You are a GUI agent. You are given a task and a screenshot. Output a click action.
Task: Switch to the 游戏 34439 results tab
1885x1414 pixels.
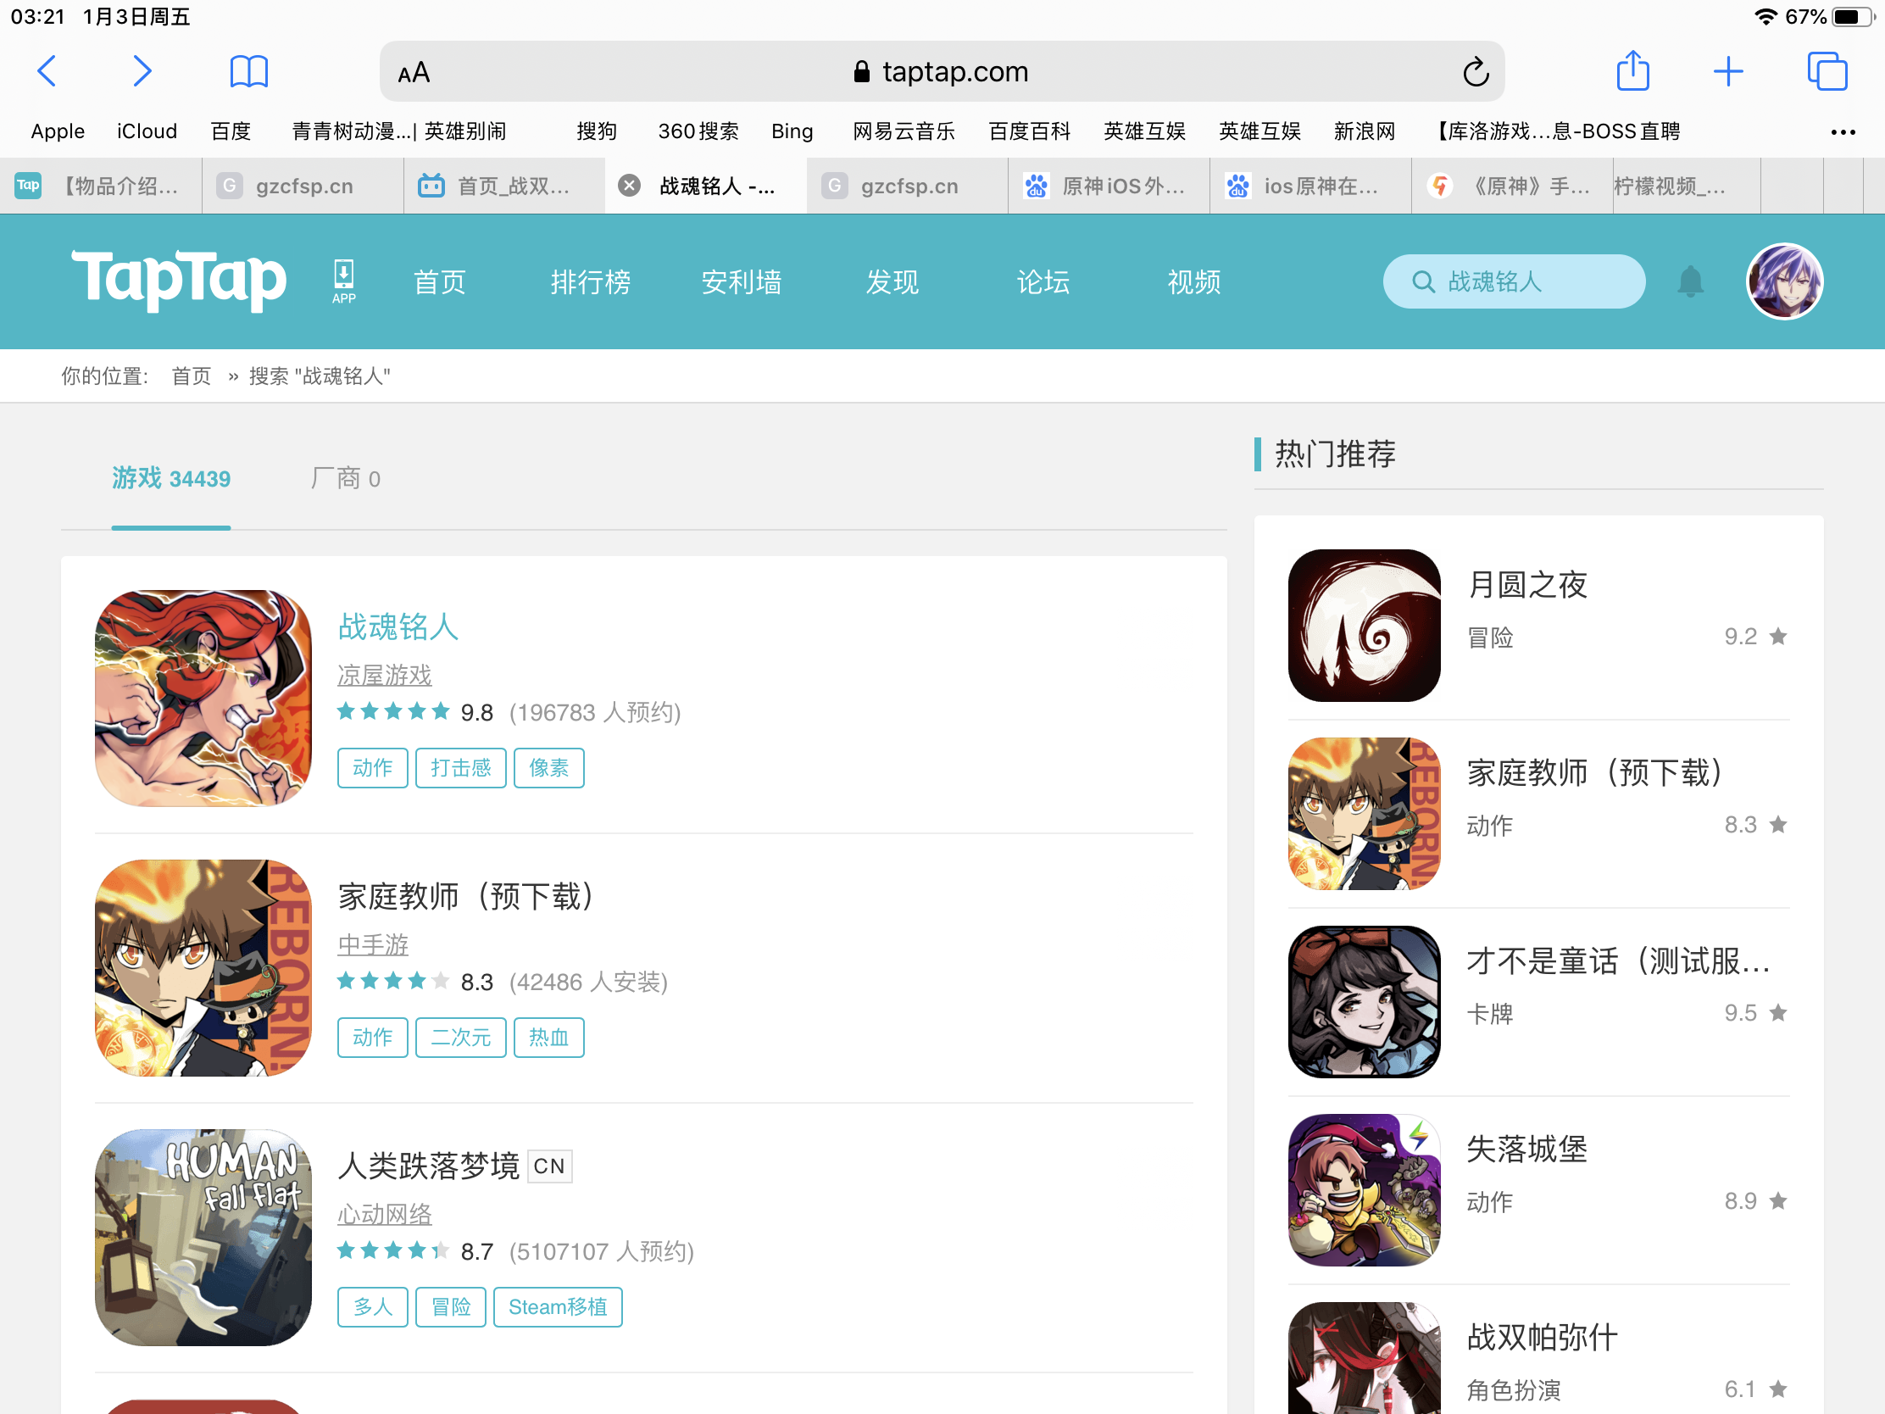coord(171,479)
